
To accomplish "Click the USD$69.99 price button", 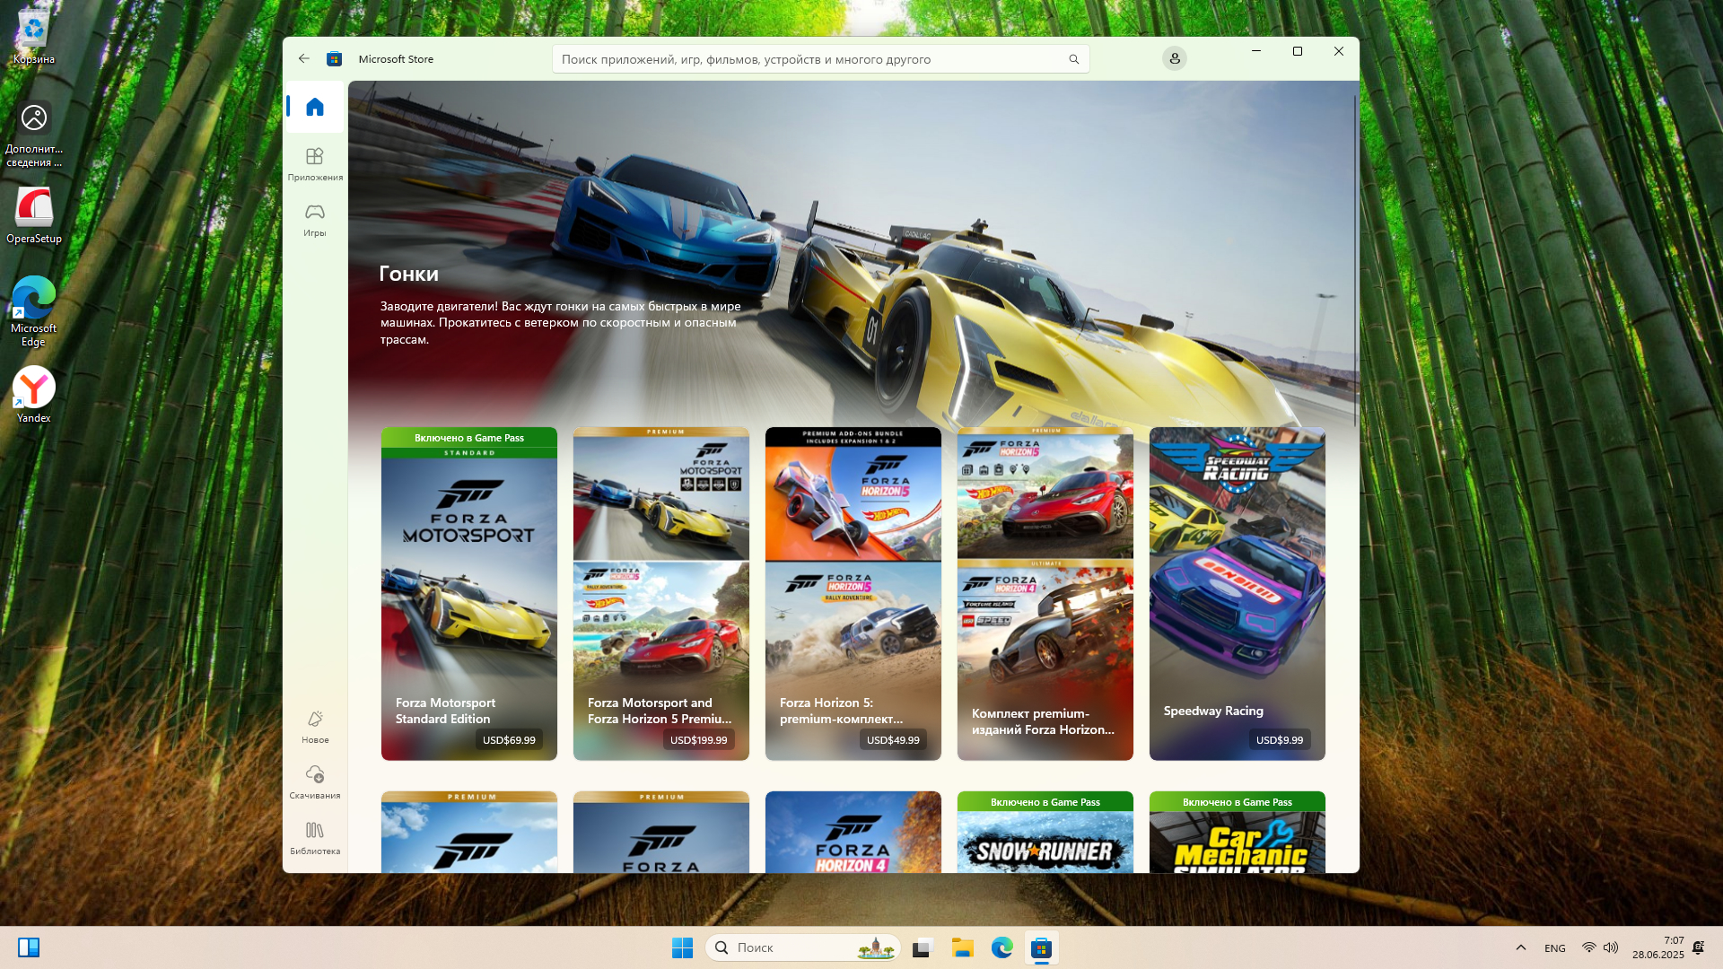I will click(x=509, y=740).
